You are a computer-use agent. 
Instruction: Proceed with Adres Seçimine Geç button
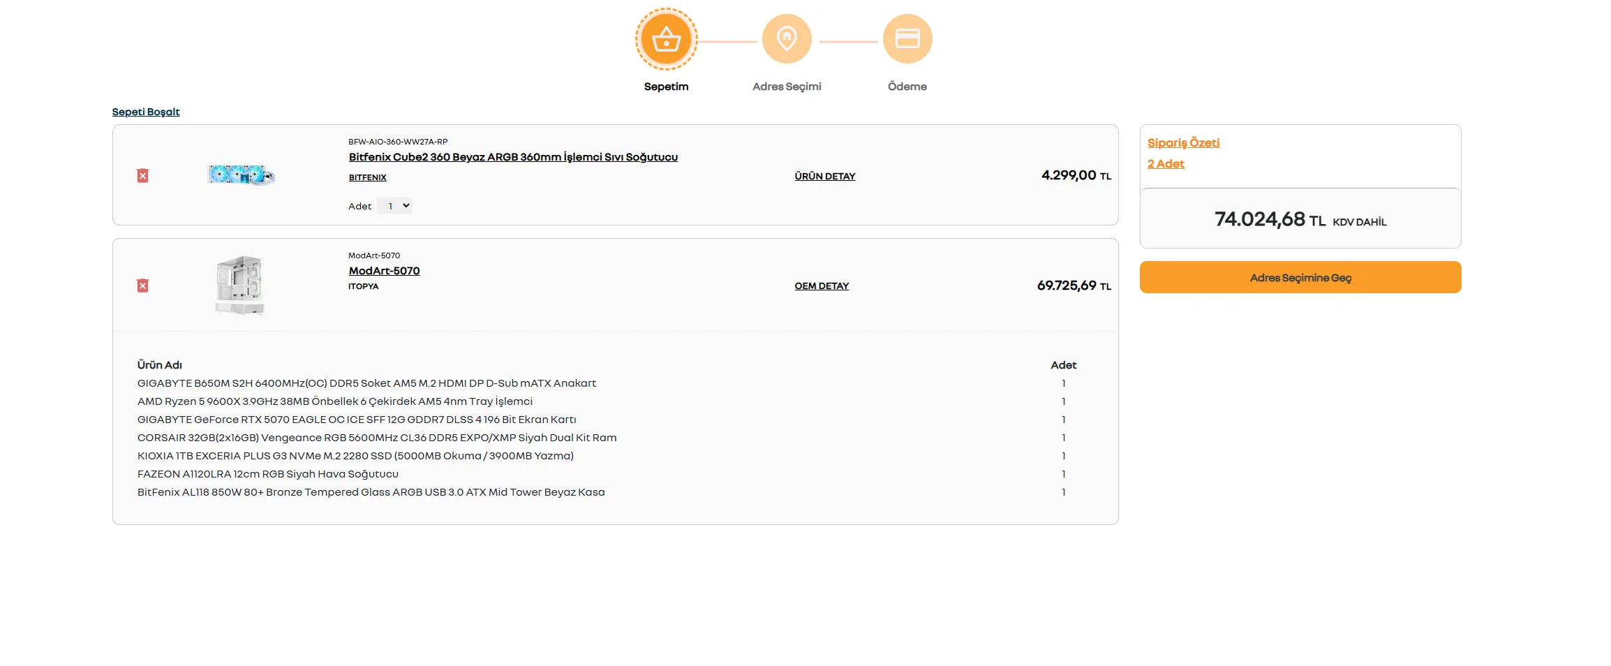pyautogui.click(x=1300, y=277)
